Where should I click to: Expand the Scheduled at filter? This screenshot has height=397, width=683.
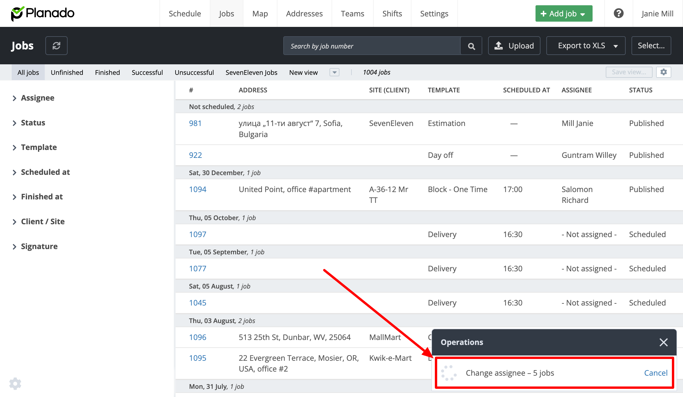tap(45, 172)
